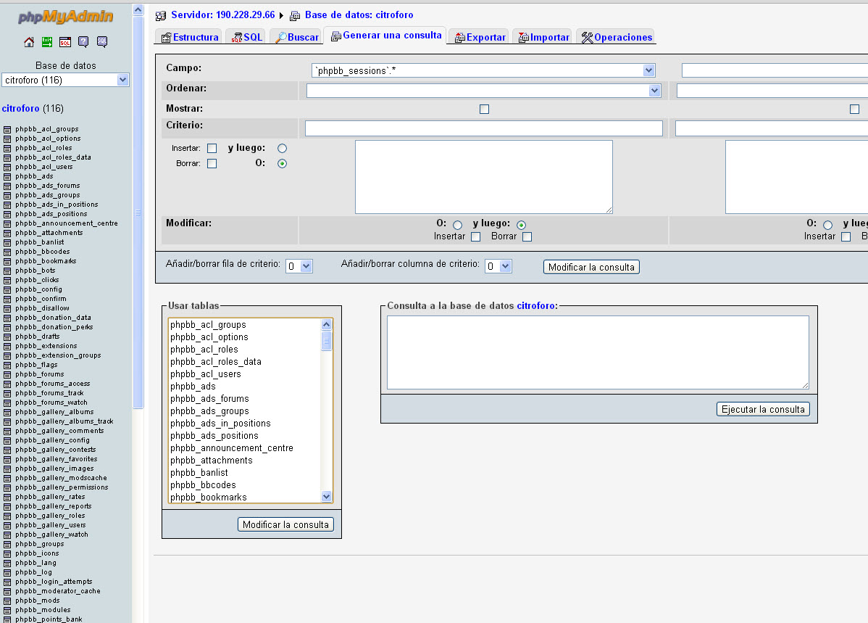
Task: Open the Campo dropdown showing phpbb_sessions
Action: [x=483, y=70]
